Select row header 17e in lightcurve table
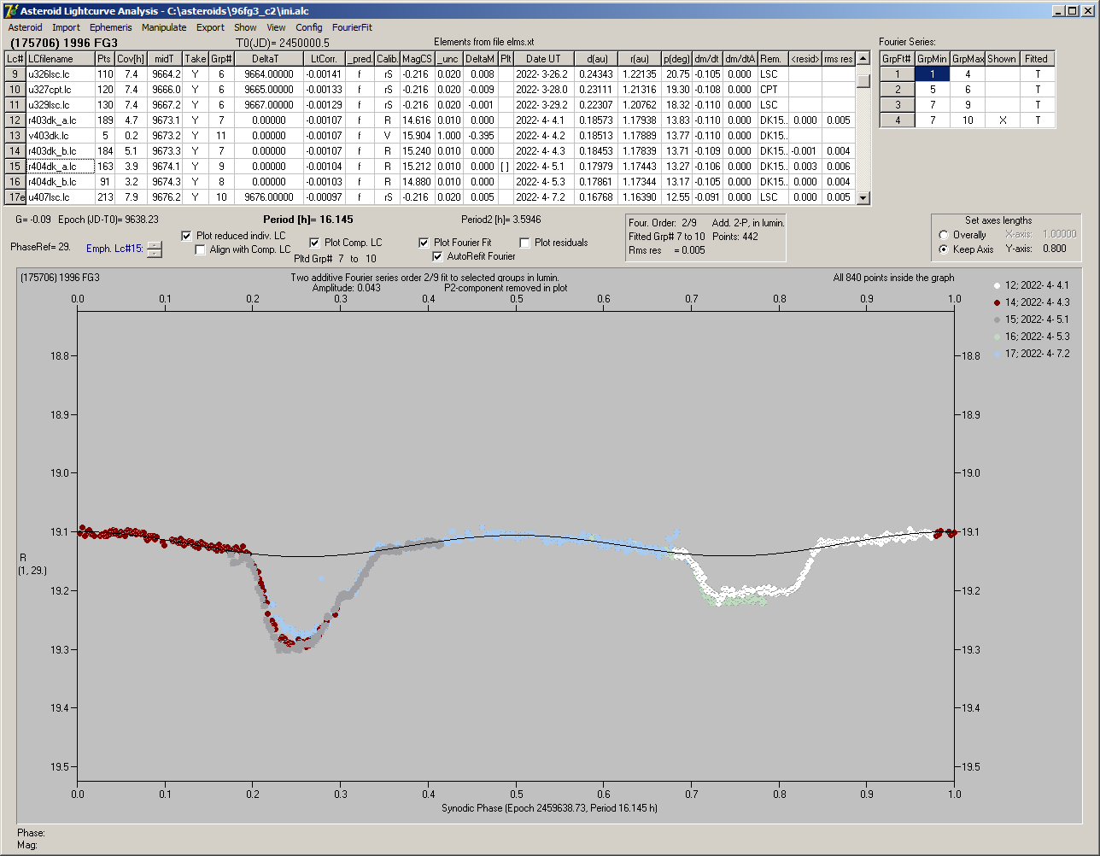The height and width of the screenshot is (856, 1100). pyautogui.click(x=15, y=197)
